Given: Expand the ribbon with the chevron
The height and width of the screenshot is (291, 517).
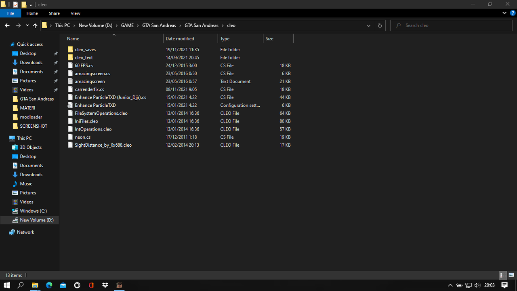Looking at the screenshot, I should click(504, 13).
